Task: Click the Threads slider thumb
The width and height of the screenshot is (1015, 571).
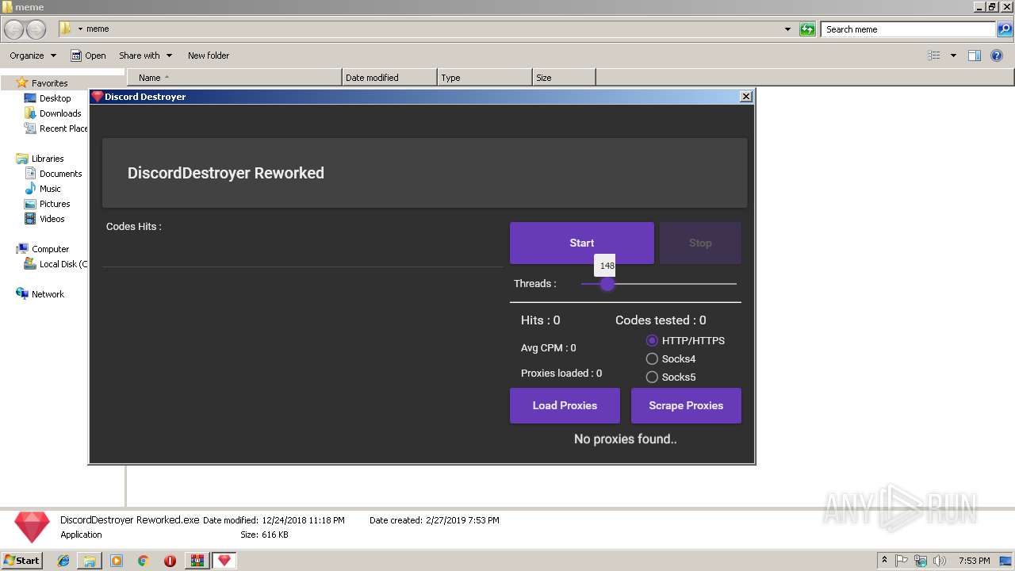Action: (607, 283)
